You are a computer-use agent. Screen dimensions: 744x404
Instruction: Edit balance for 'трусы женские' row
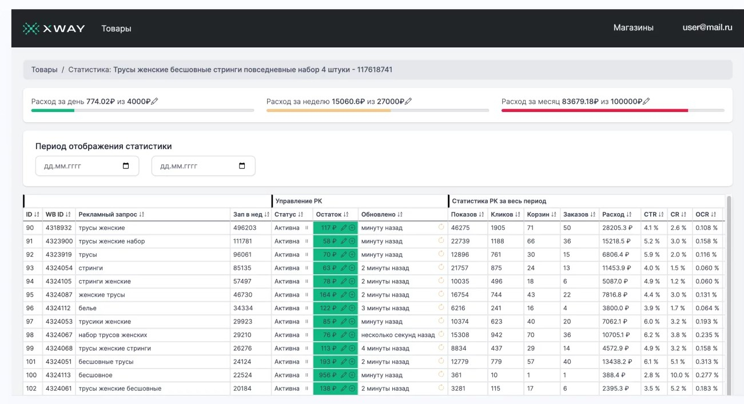coord(344,227)
